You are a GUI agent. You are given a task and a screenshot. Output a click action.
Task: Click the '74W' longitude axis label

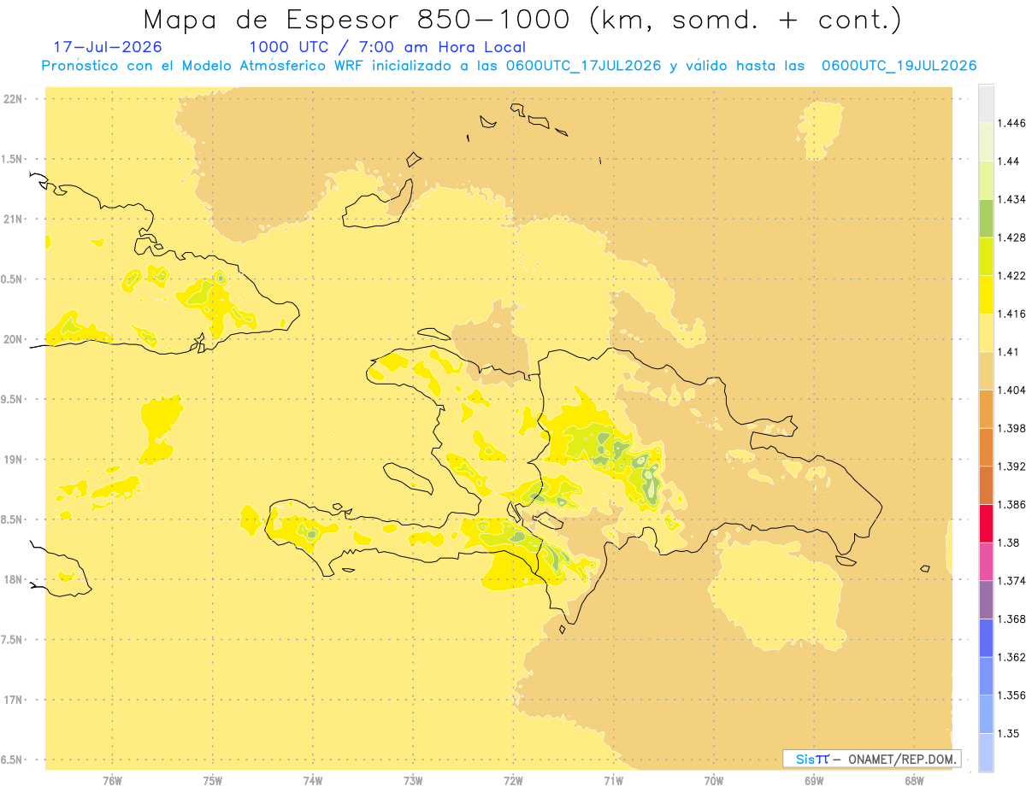313,780
